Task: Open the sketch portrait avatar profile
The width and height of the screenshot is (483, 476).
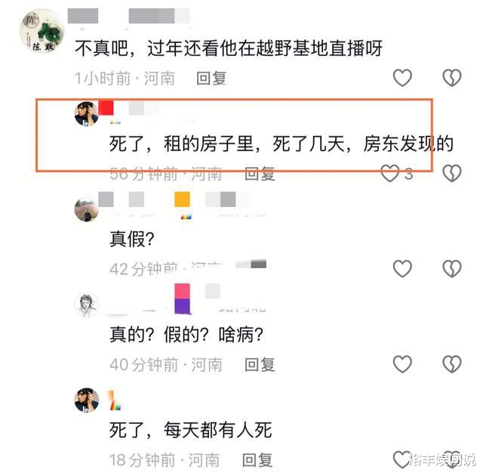Action: pos(87,305)
